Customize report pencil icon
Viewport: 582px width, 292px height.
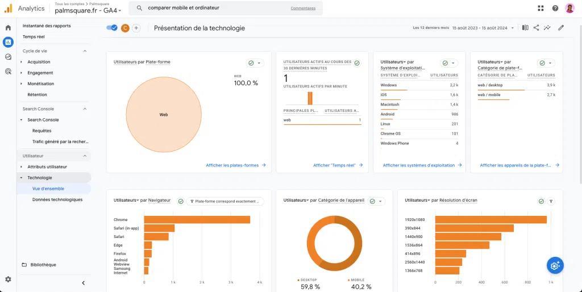pyautogui.click(x=561, y=27)
